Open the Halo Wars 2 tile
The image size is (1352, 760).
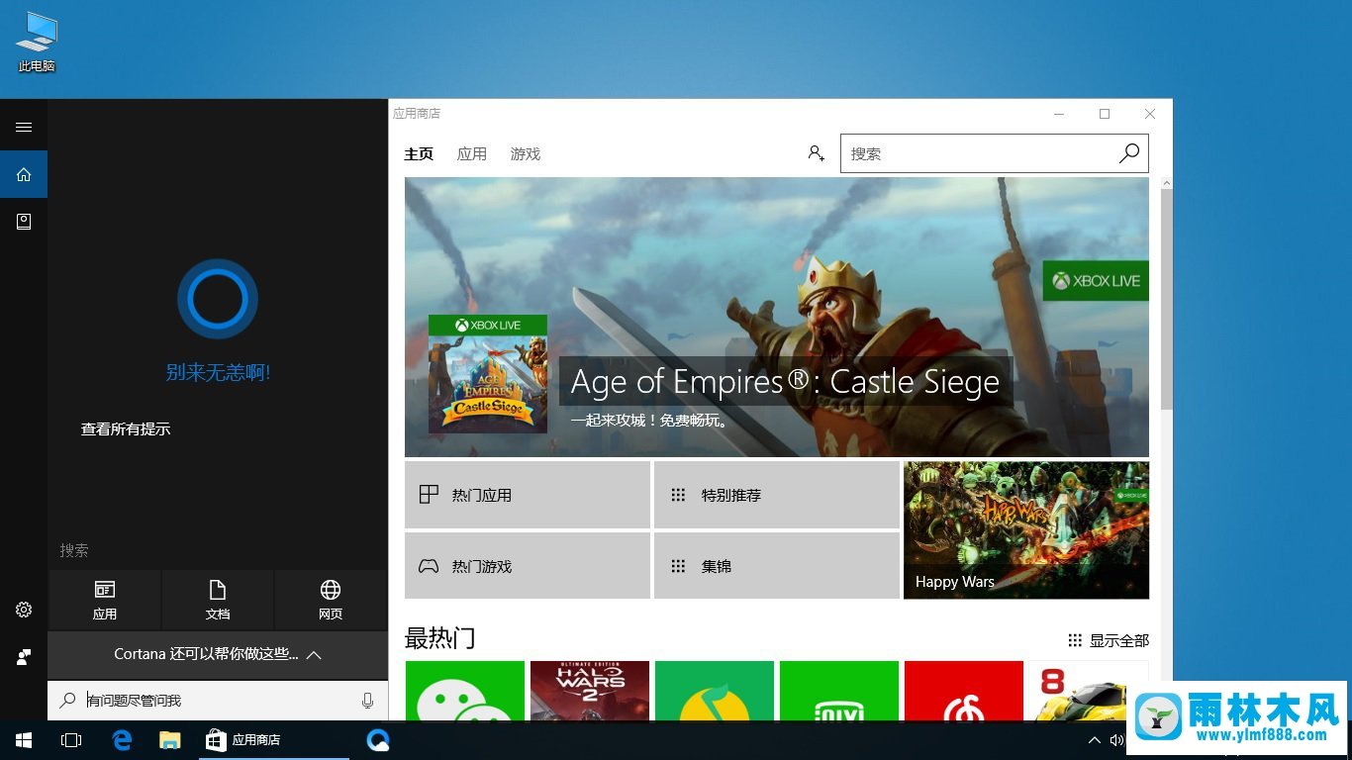[590, 691]
